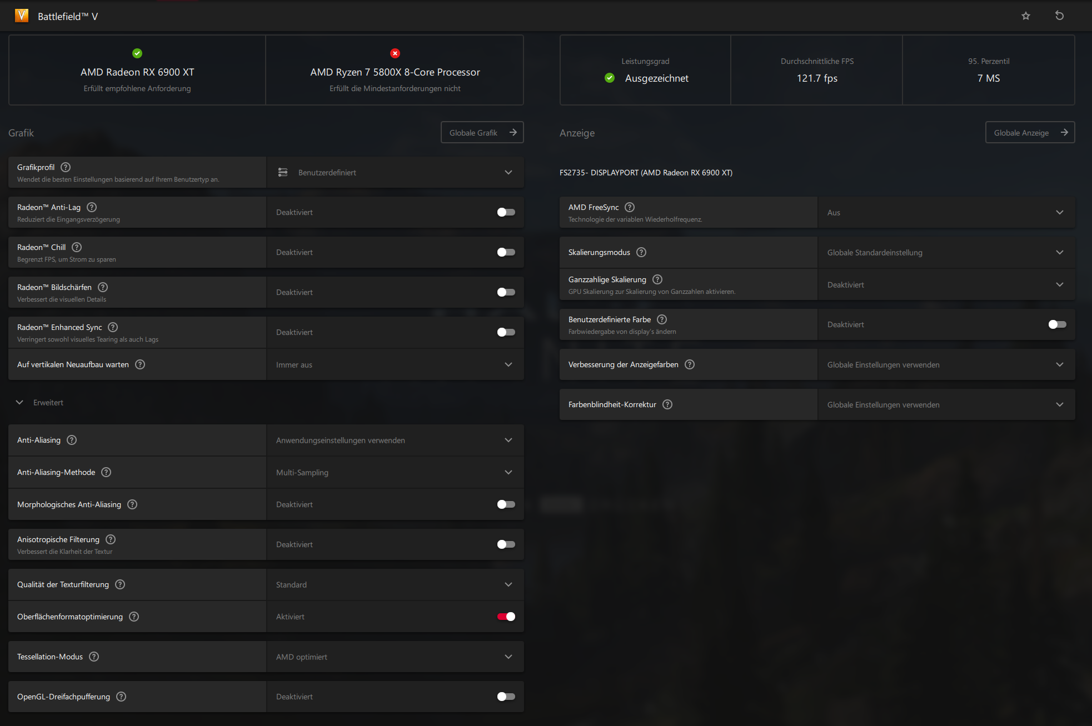
Task: Enable the Radeon Anti-Lag toggle
Action: tap(506, 212)
